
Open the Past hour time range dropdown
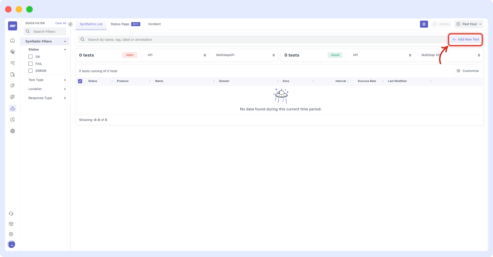coord(469,24)
